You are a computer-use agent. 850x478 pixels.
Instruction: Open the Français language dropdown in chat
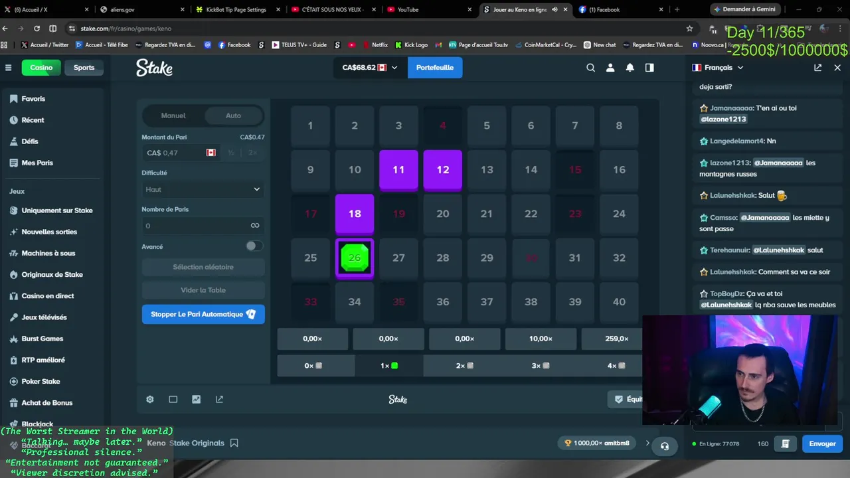click(718, 68)
